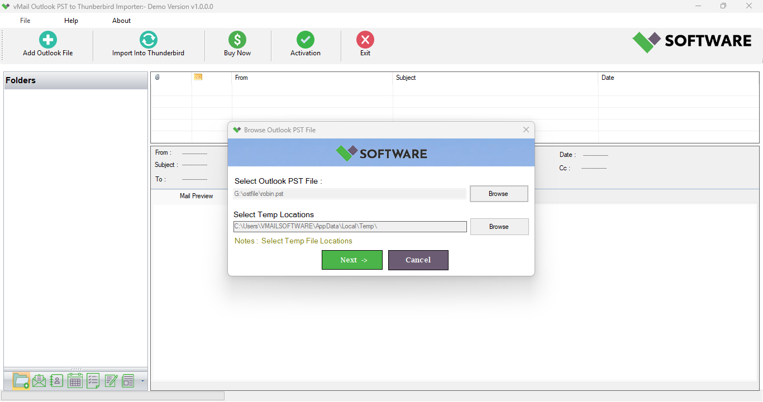Select the folder icon in bottom navigation bar
Viewport: 763px width, 402px height.
[21, 381]
